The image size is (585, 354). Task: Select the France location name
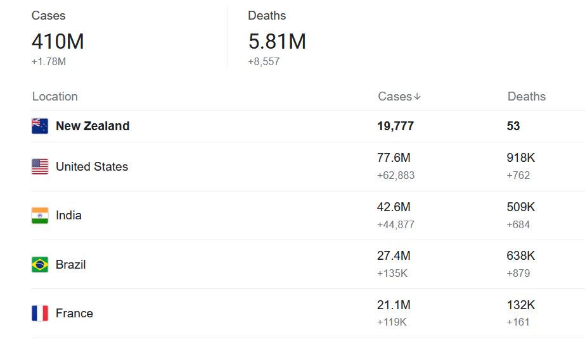tap(74, 313)
